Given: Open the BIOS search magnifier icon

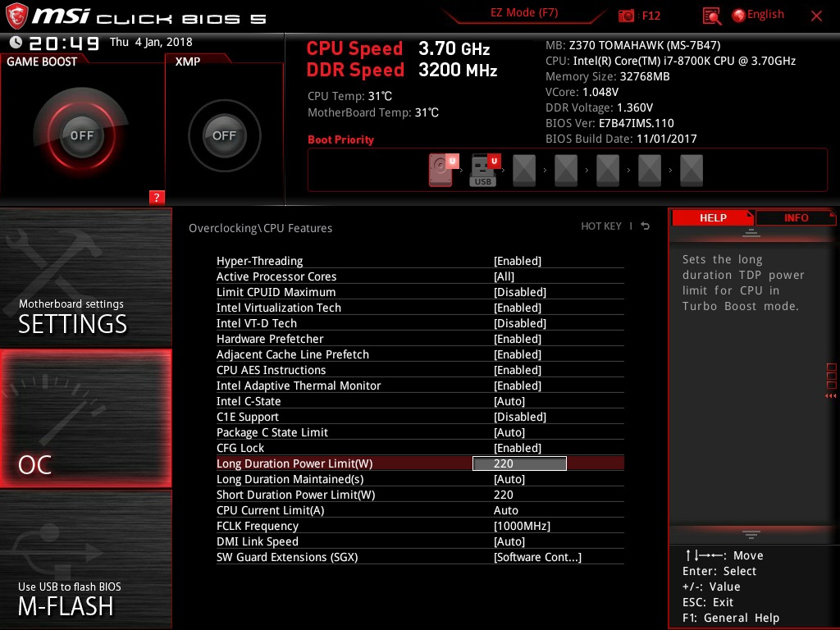Looking at the screenshot, I should tap(711, 16).
